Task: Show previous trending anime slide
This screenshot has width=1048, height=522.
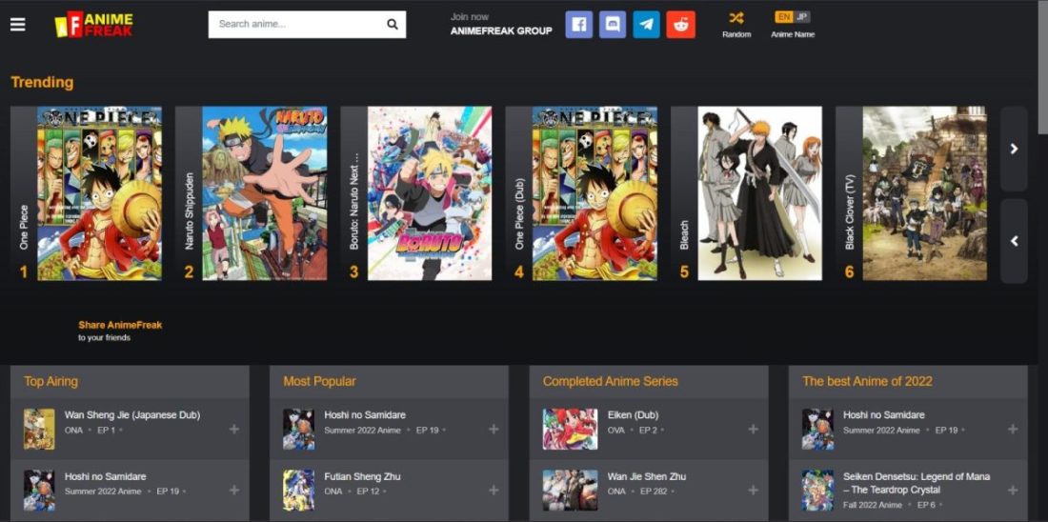Action: (x=1014, y=241)
